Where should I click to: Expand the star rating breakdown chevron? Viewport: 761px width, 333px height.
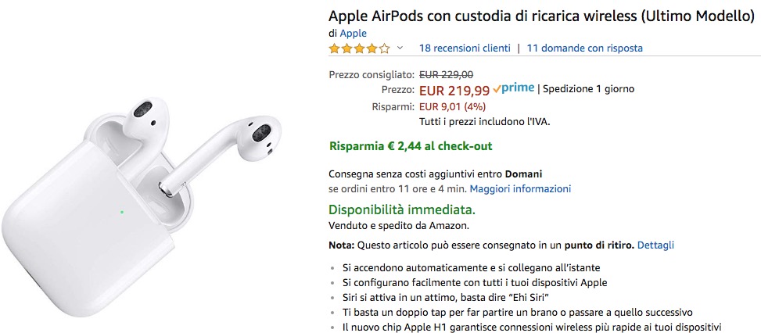[x=400, y=48]
